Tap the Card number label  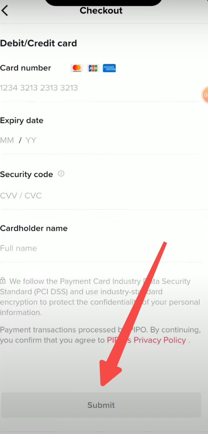[26, 68]
